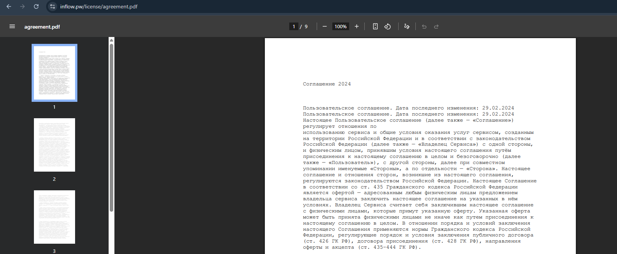Click the 100% zoom level field
Image resolution: width=617 pixels, height=254 pixels.
click(x=341, y=26)
